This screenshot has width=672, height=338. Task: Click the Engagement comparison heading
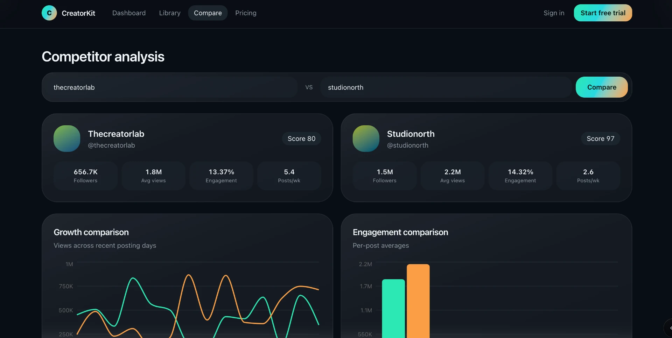[x=400, y=232]
